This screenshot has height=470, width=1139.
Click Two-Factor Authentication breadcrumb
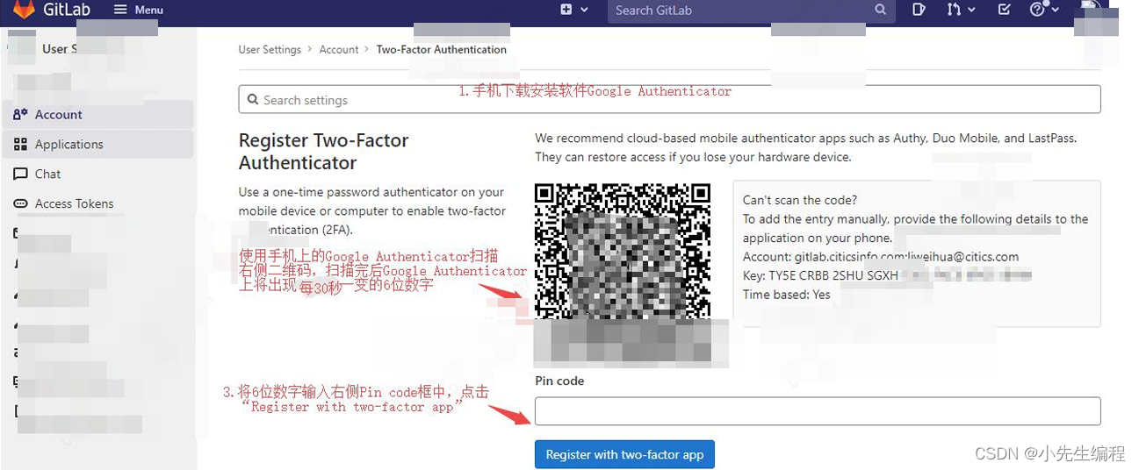tap(442, 50)
